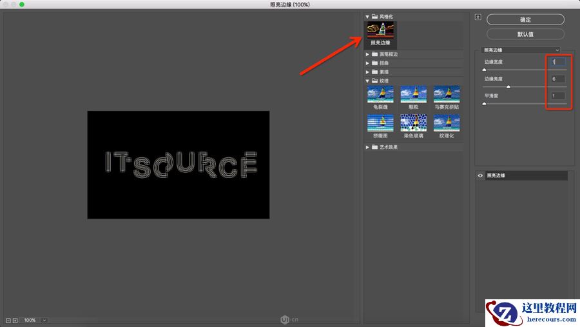The width and height of the screenshot is (580, 327).
Task: Click the 平滑度 value field
Action: (x=557, y=96)
